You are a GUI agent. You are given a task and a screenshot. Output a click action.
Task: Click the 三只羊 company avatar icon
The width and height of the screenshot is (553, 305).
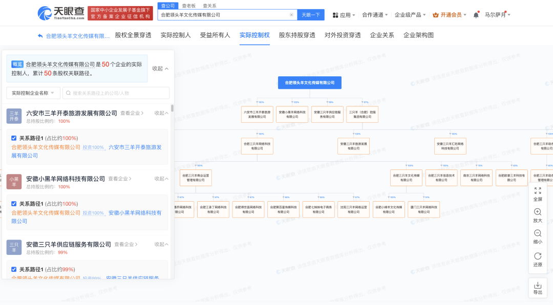point(14,247)
